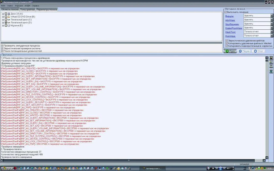Open the AVZGuard menu

point(19,6)
